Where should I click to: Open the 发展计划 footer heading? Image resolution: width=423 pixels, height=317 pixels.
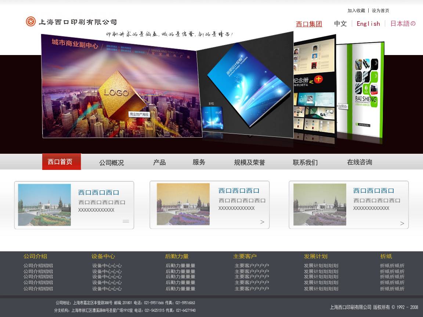tap(315, 256)
